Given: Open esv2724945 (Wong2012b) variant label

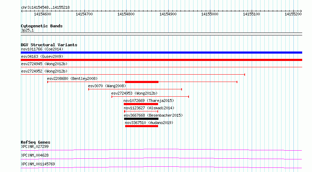Looking at the screenshot, I should [44, 64].
